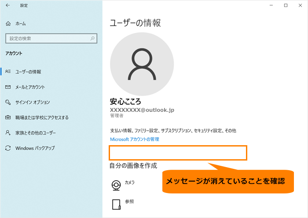308x218 pixels.
Task: Go to ホーム in Settings
Action: [21, 24]
